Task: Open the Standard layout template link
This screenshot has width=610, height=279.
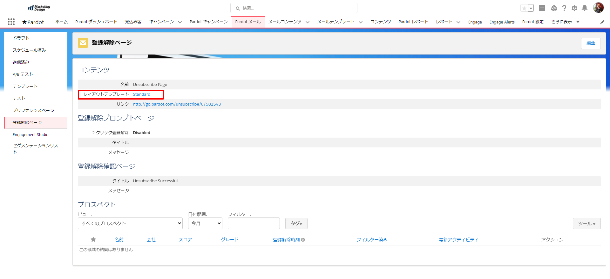Action: point(141,94)
